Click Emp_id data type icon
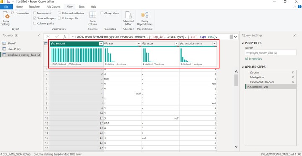 52,44
